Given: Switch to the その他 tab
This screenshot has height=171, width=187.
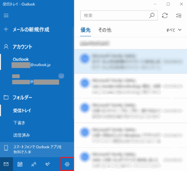Looking at the screenshot, I should coord(105,30).
